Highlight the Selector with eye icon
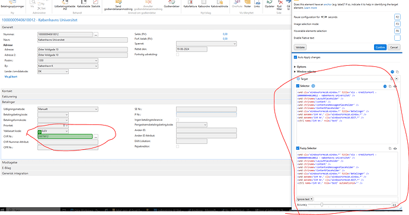Screen dimensions: 409x215 point(395,86)
